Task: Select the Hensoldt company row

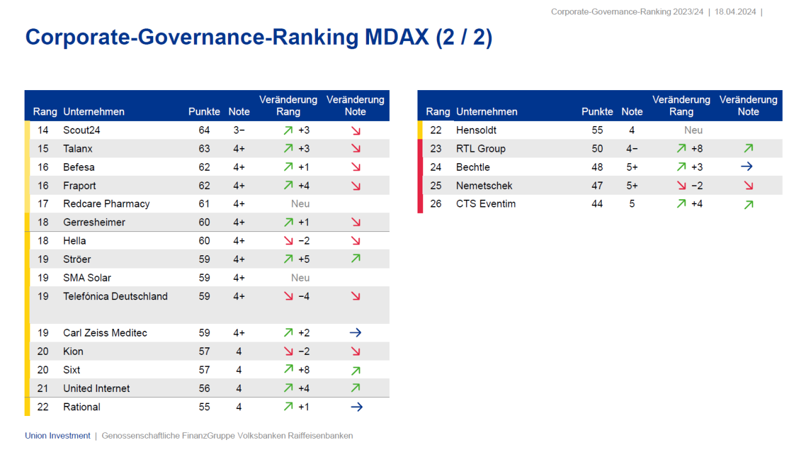Action: click(475, 130)
